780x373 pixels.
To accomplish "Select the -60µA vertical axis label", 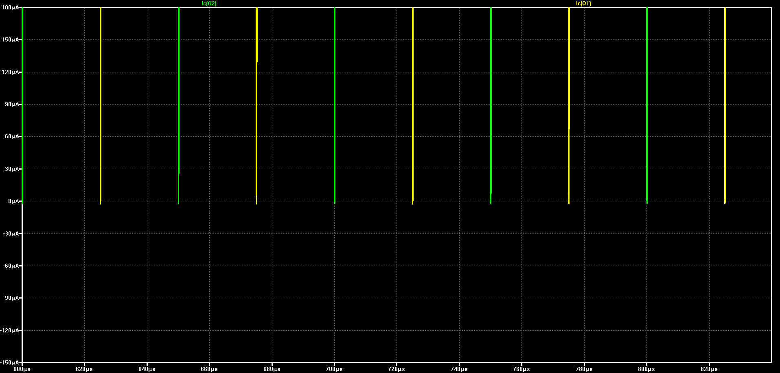I will point(11,266).
